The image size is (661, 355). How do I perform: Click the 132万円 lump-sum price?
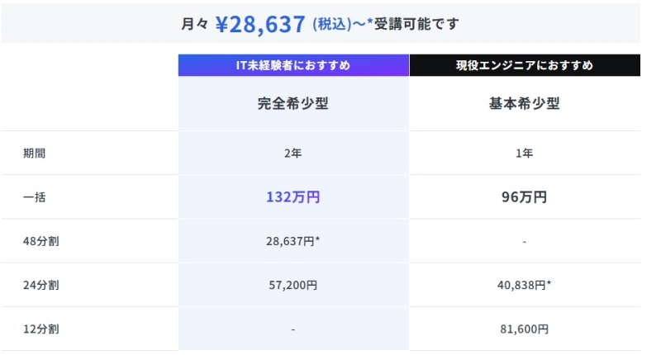[293, 197]
